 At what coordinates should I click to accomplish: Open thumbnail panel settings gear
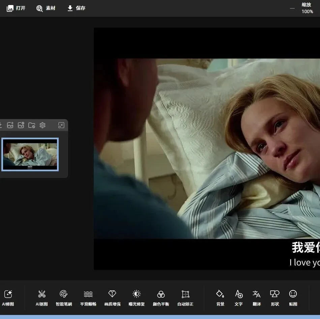point(42,125)
